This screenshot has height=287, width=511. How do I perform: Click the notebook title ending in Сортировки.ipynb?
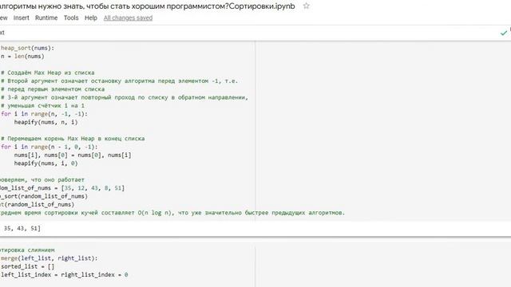pyautogui.click(x=147, y=6)
